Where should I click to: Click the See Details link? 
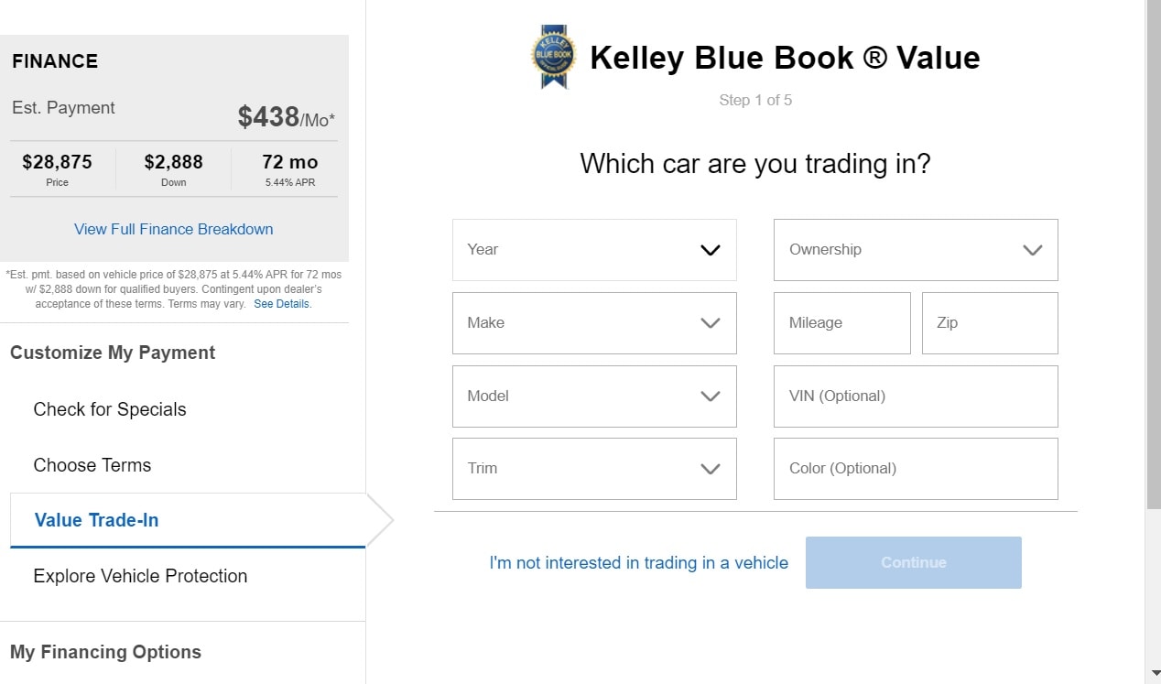283,304
